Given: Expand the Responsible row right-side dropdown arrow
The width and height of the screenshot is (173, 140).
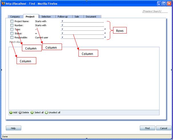Looking at the screenshot, I should (x=105, y=37).
